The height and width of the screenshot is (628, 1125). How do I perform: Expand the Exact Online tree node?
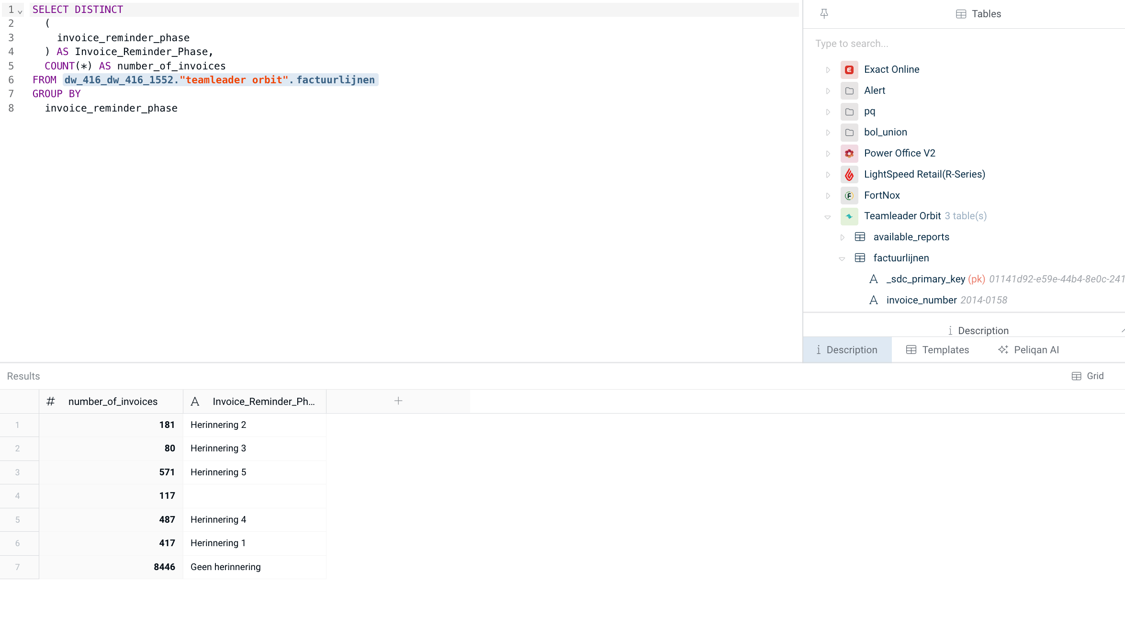pos(828,70)
